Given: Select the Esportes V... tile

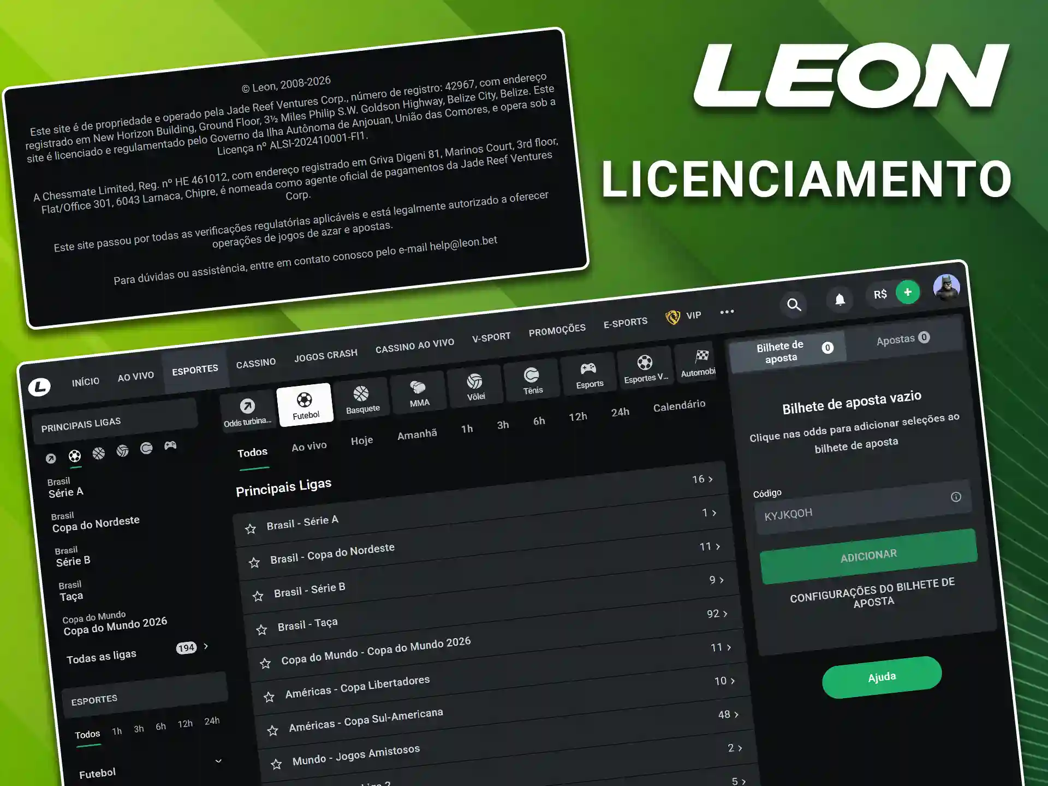Looking at the screenshot, I should click(x=645, y=369).
